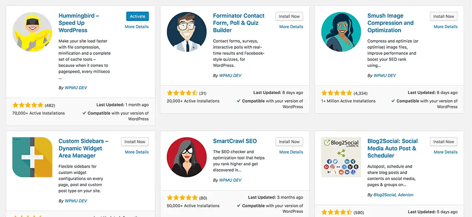Open More Details for Hummingbird
Viewport: 472px width, 217px height.
[x=136, y=27]
